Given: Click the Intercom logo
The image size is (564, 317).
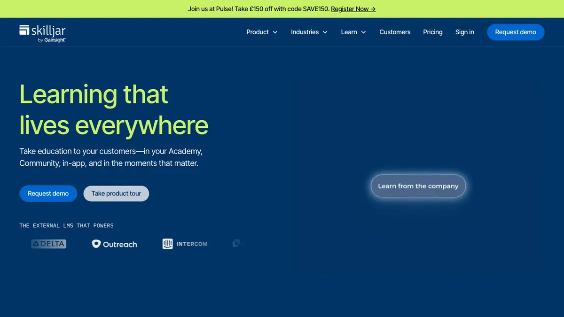Looking at the screenshot, I should pos(185,244).
